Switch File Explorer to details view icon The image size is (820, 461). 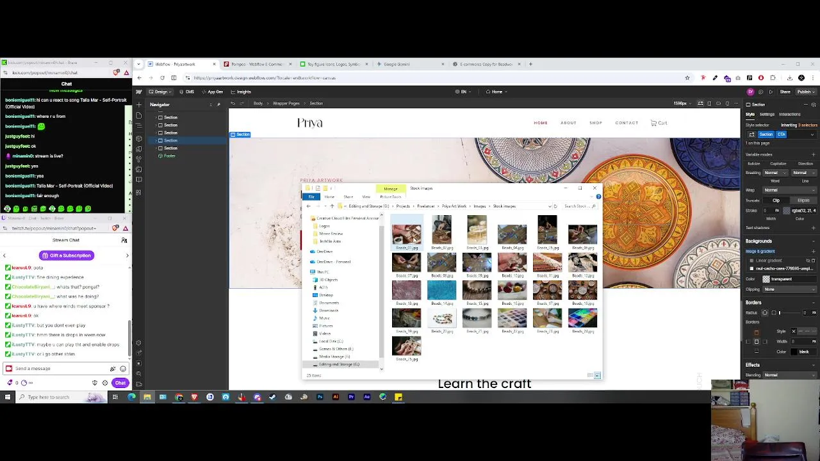tap(590, 376)
